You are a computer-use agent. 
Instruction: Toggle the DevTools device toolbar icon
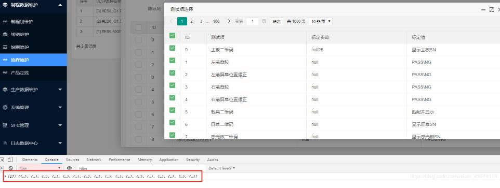(10, 160)
